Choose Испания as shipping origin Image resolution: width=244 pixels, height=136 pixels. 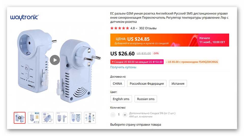pos(178,84)
